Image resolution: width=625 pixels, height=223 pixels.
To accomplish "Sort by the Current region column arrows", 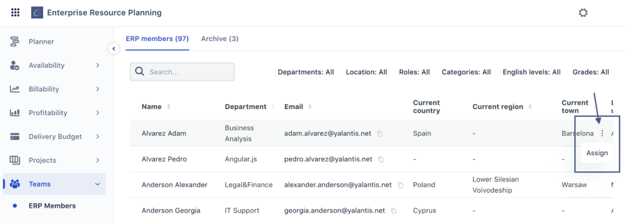I will pos(530,107).
